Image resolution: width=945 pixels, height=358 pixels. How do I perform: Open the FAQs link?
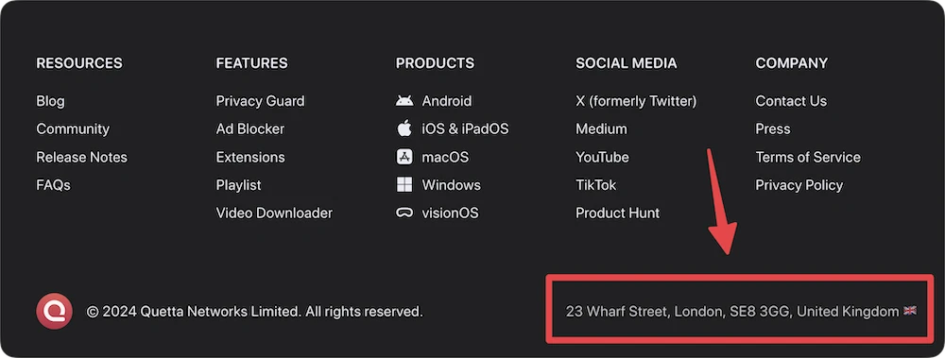[54, 185]
